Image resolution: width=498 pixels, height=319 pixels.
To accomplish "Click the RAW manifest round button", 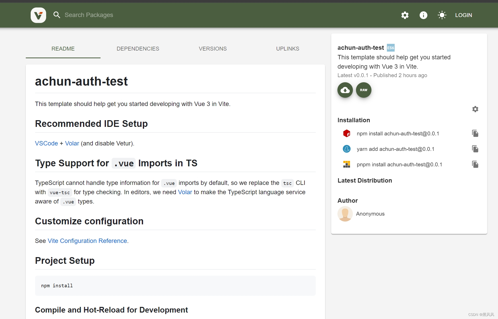I will [x=364, y=90].
